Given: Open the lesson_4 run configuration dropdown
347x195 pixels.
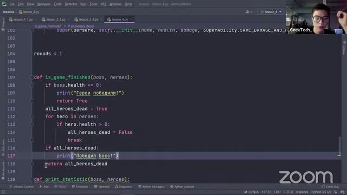Looking at the screenshot, I should click(x=271, y=12).
